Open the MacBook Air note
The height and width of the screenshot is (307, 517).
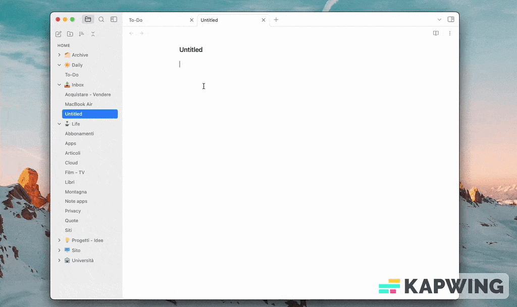pyautogui.click(x=79, y=104)
